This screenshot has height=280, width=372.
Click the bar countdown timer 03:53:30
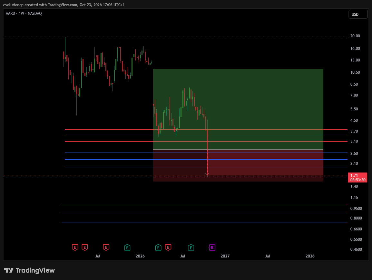tap(358, 180)
